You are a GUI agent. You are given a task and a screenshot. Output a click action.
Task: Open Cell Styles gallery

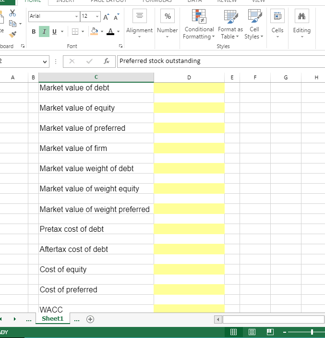[x=254, y=24]
